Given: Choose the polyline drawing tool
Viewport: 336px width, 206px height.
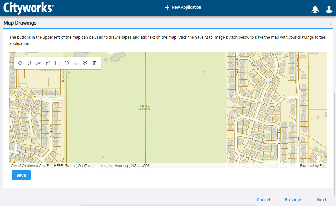Looking at the screenshot, I should click(39, 63).
